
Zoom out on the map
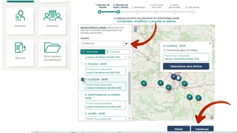click(135, 30)
